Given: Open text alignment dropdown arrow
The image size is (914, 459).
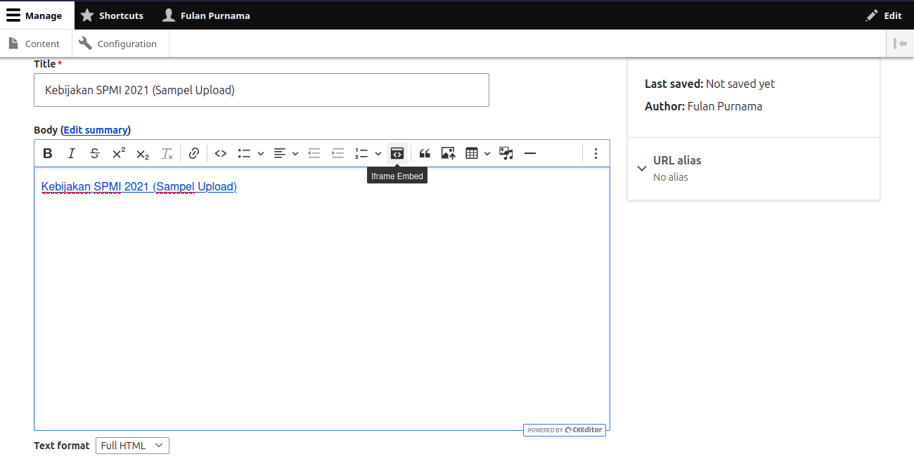Looking at the screenshot, I should click(295, 153).
